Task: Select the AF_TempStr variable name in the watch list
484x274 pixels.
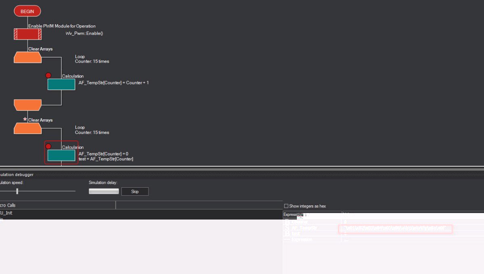Action: click(x=304, y=228)
